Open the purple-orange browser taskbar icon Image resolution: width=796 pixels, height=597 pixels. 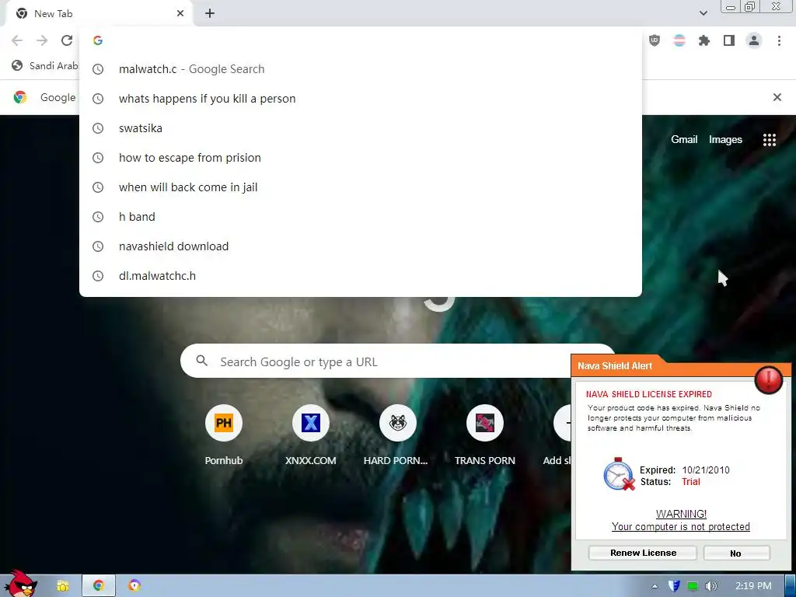tap(134, 585)
